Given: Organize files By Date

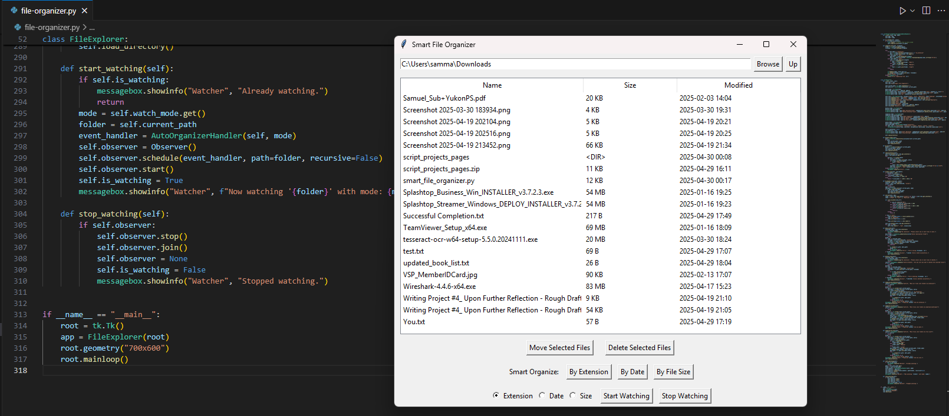Looking at the screenshot, I should click(632, 372).
